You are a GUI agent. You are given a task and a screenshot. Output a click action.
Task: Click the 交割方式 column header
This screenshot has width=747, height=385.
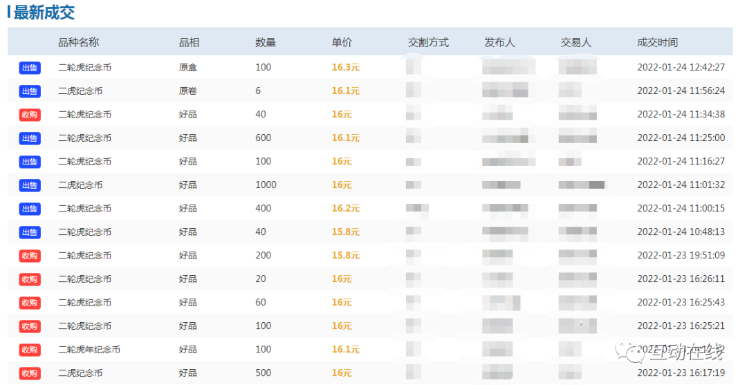coord(428,42)
